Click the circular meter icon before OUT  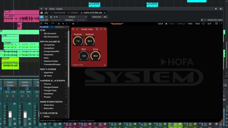click(203, 24)
